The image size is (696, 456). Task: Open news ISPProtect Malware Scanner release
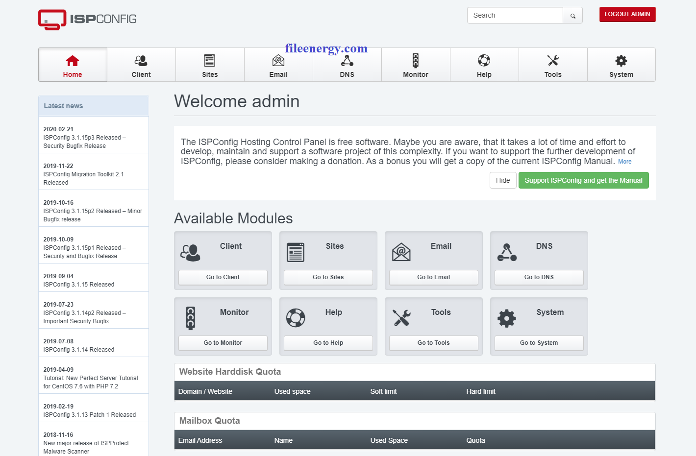86,447
